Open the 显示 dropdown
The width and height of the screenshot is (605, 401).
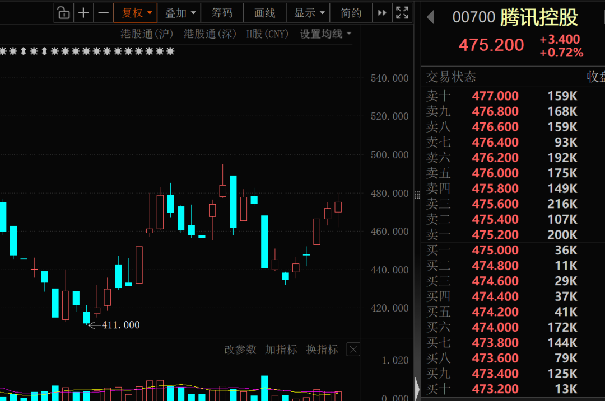(x=309, y=13)
